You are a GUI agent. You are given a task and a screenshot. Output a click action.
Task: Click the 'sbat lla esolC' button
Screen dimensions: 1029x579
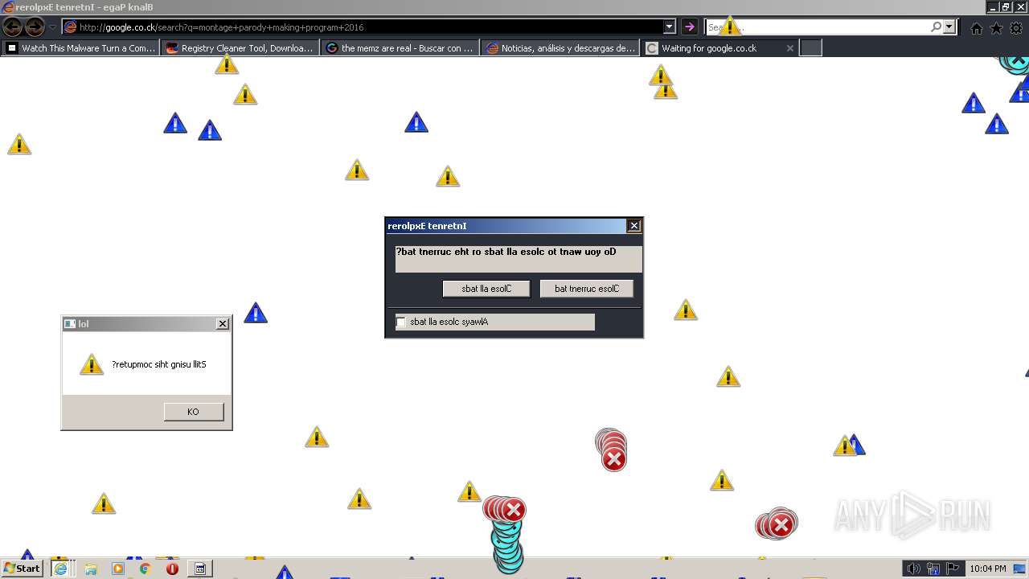pos(486,289)
